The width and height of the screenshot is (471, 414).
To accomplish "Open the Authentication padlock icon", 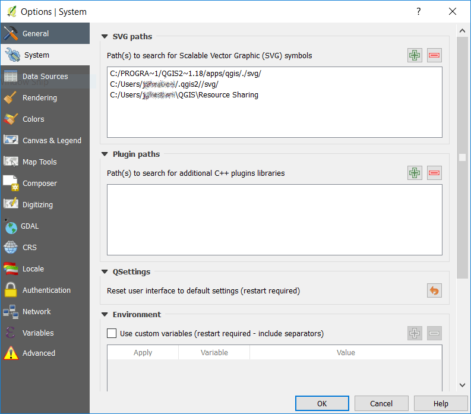I will coord(11,290).
